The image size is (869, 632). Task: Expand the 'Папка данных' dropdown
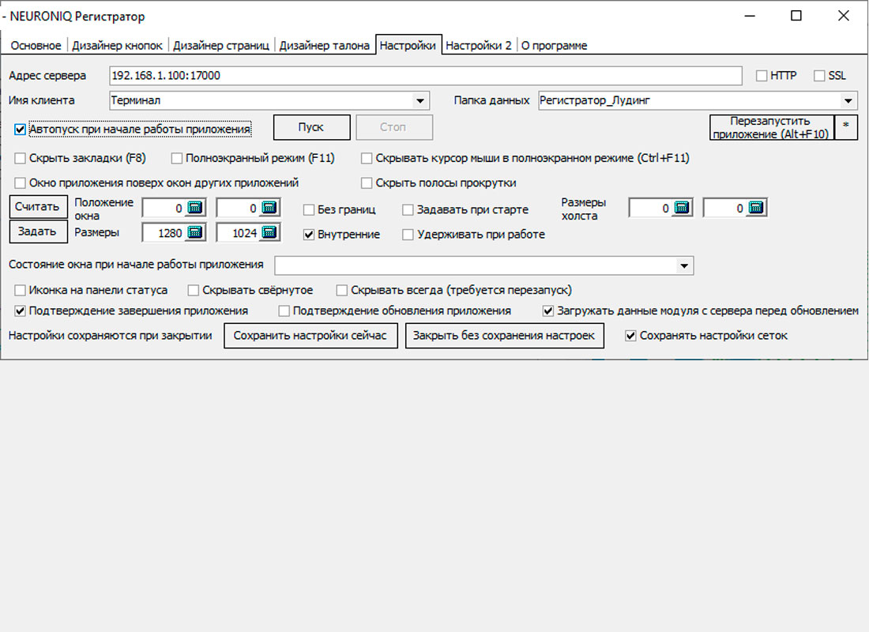848,101
